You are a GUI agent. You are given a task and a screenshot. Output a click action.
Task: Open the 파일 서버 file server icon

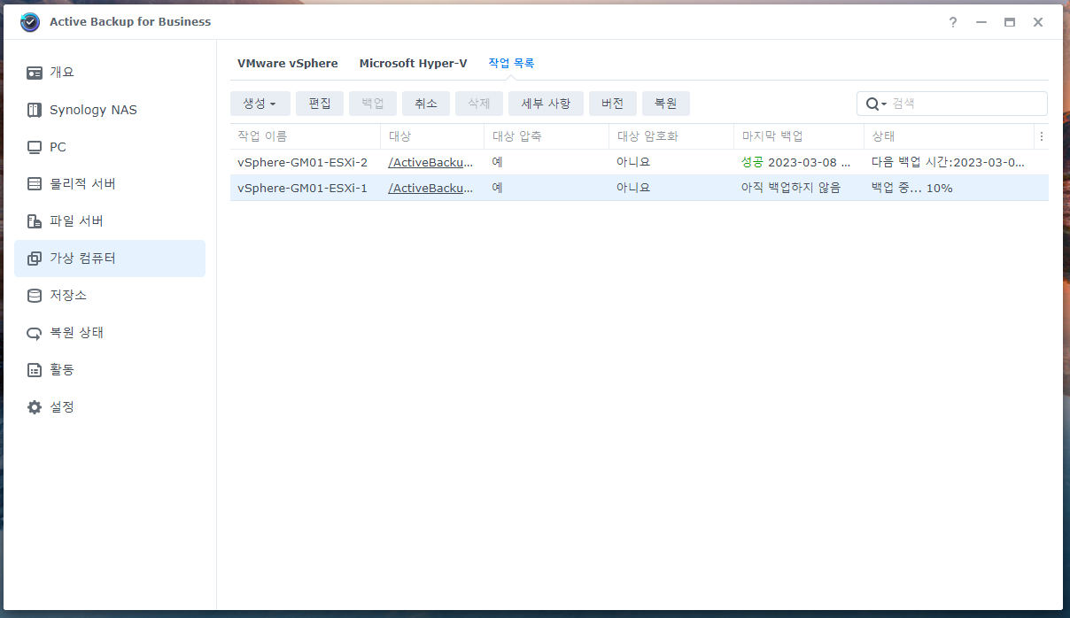[35, 221]
